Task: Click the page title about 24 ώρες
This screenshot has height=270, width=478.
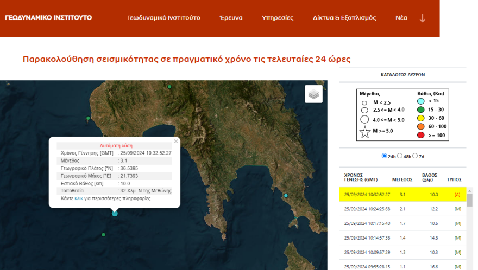Action: tap(186, 59)
